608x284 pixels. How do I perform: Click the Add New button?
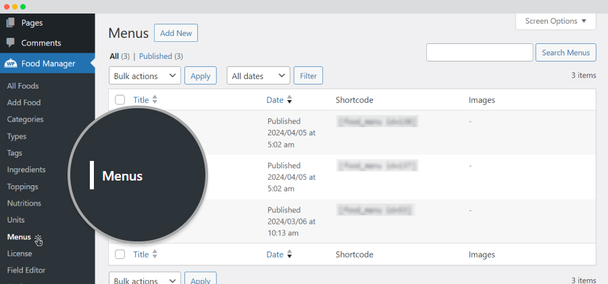point(176,33)
